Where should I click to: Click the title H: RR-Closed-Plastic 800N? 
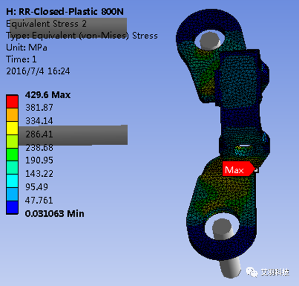click(x=65, y=12)
